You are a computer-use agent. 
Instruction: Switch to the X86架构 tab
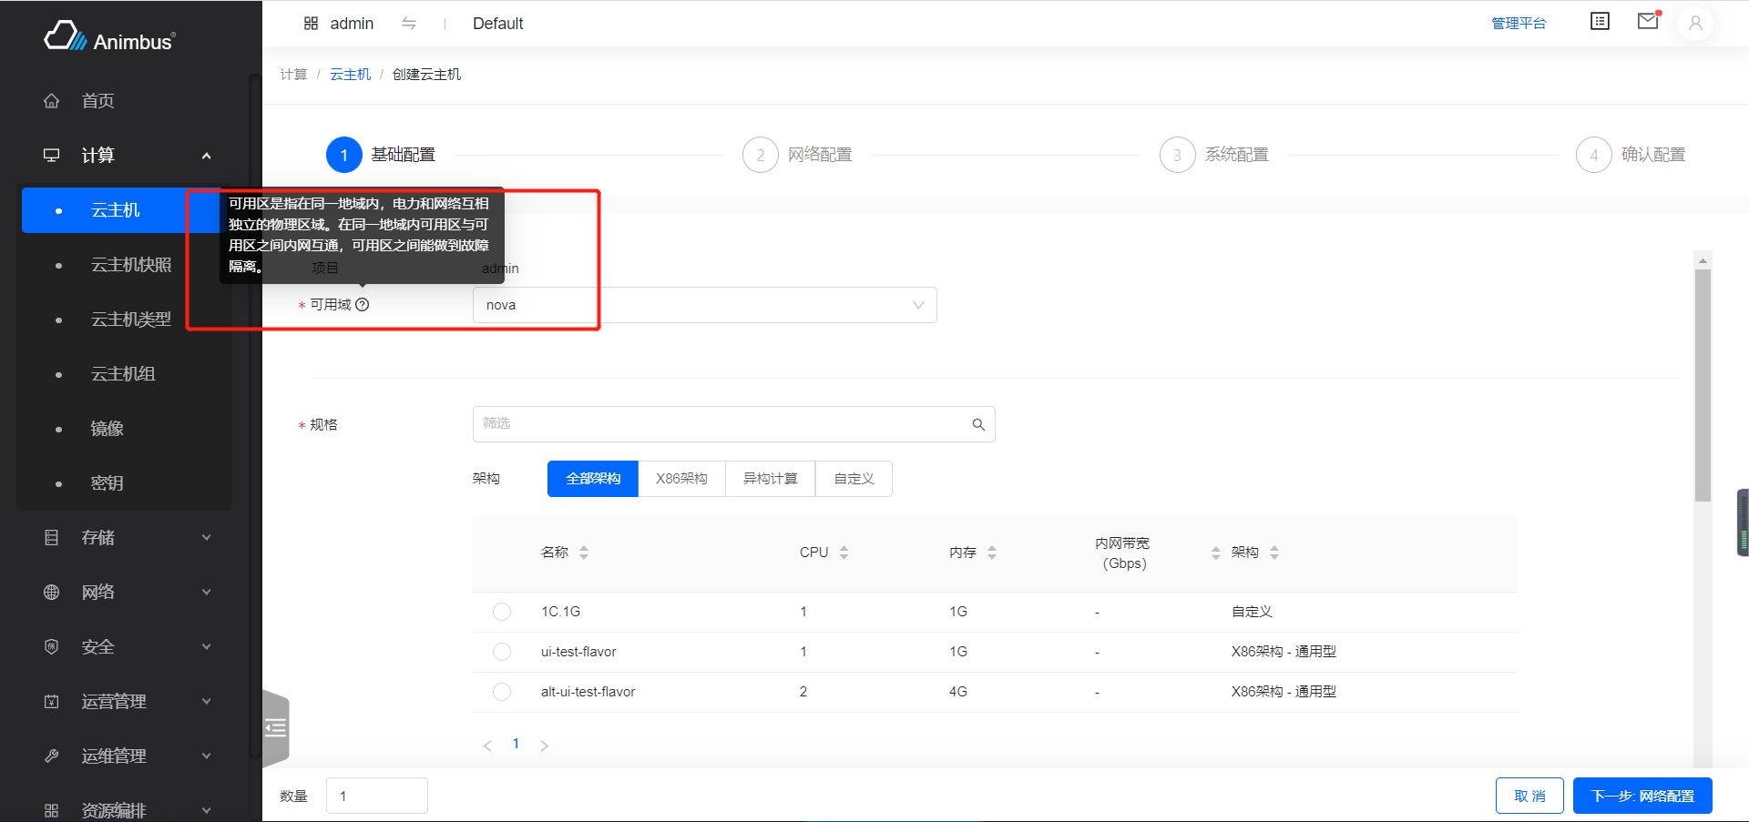681,479
